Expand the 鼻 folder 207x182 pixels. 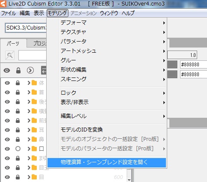tap(29, 140)
